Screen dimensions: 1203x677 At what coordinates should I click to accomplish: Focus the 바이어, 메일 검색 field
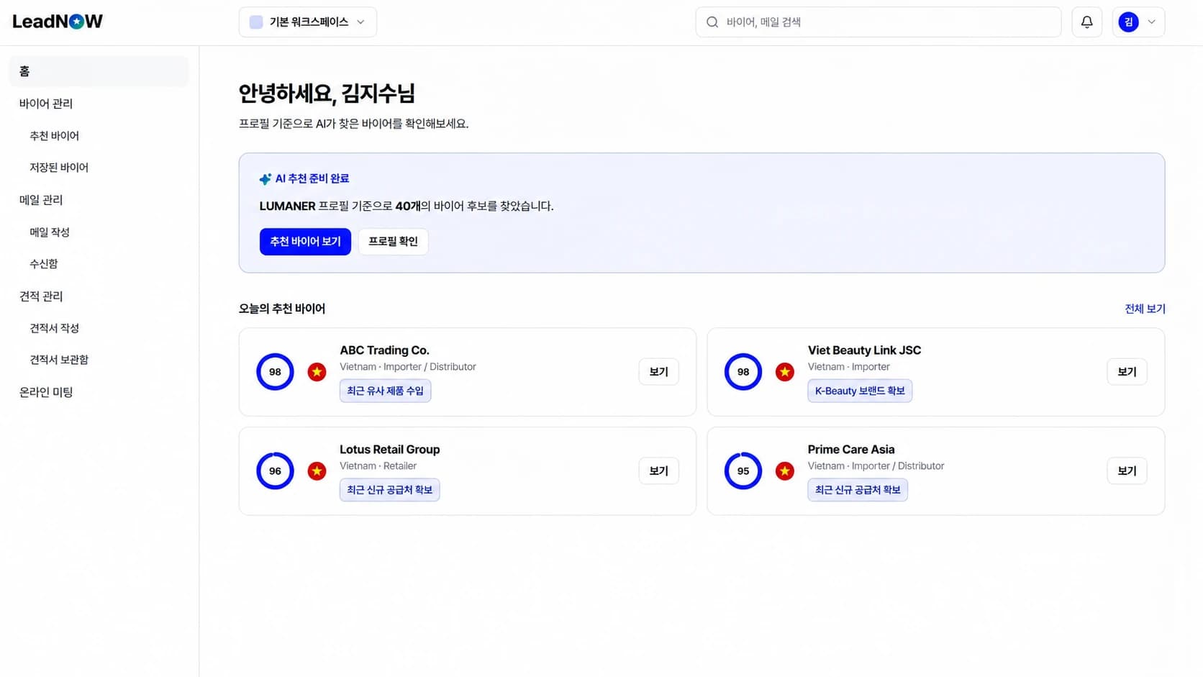pos(878,22)
